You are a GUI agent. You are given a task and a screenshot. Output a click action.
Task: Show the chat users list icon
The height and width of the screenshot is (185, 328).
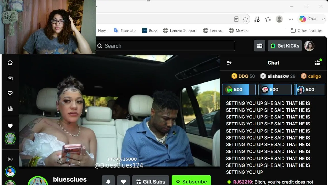pos(318,63)
